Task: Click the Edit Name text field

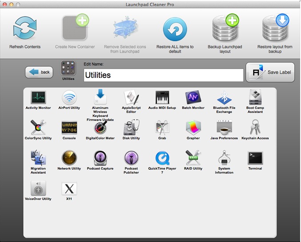Action: (x=163, y=75)
